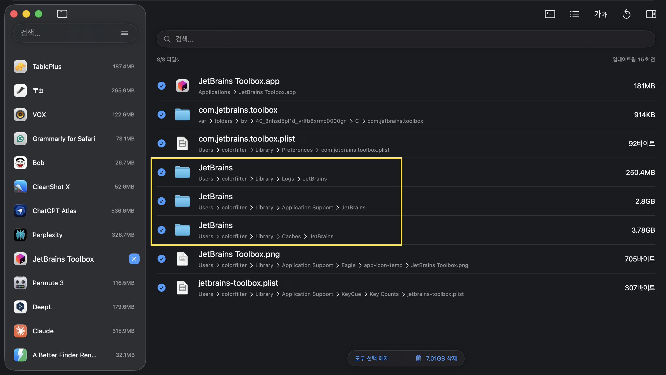Click the 7.01GB 삭제 button
This screenshot has width=666, height=375.
coord(441,358)
